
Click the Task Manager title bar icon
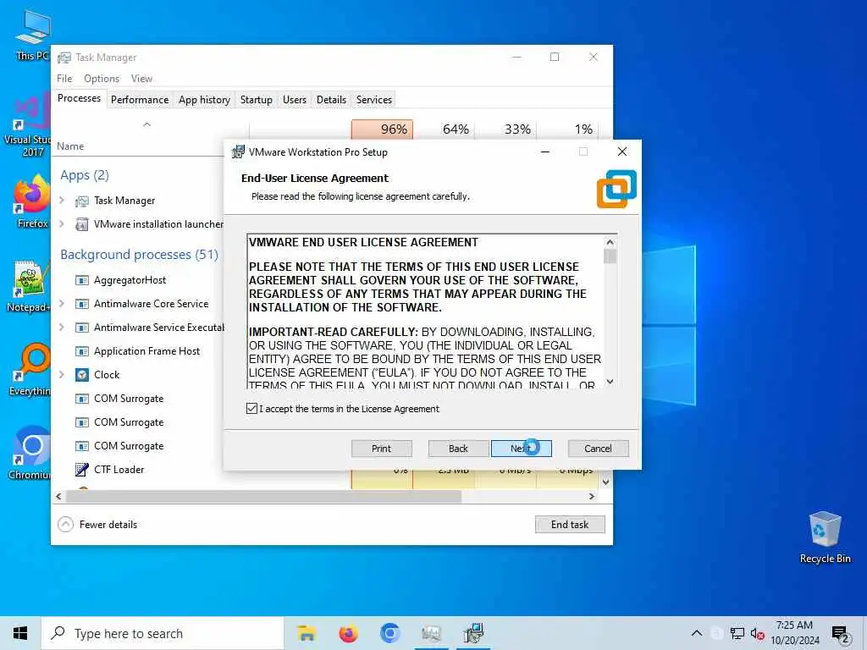tap(64, 58)
